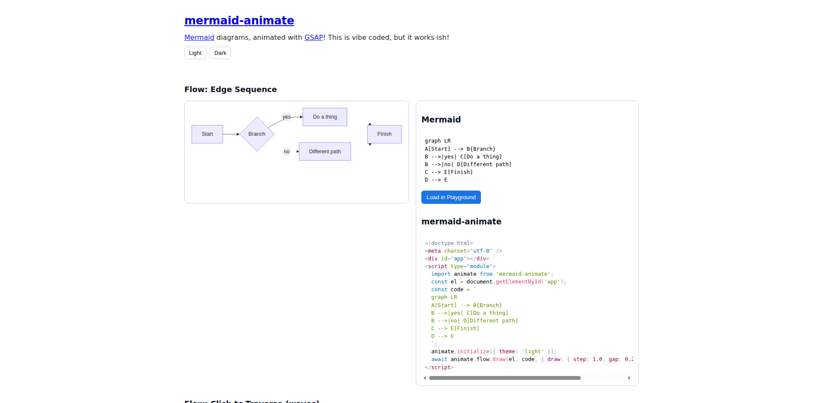This screenshot has width=823, height=403.
Task: Click the horizontal code scrollbar thumb
Action: tap(505, 378)
